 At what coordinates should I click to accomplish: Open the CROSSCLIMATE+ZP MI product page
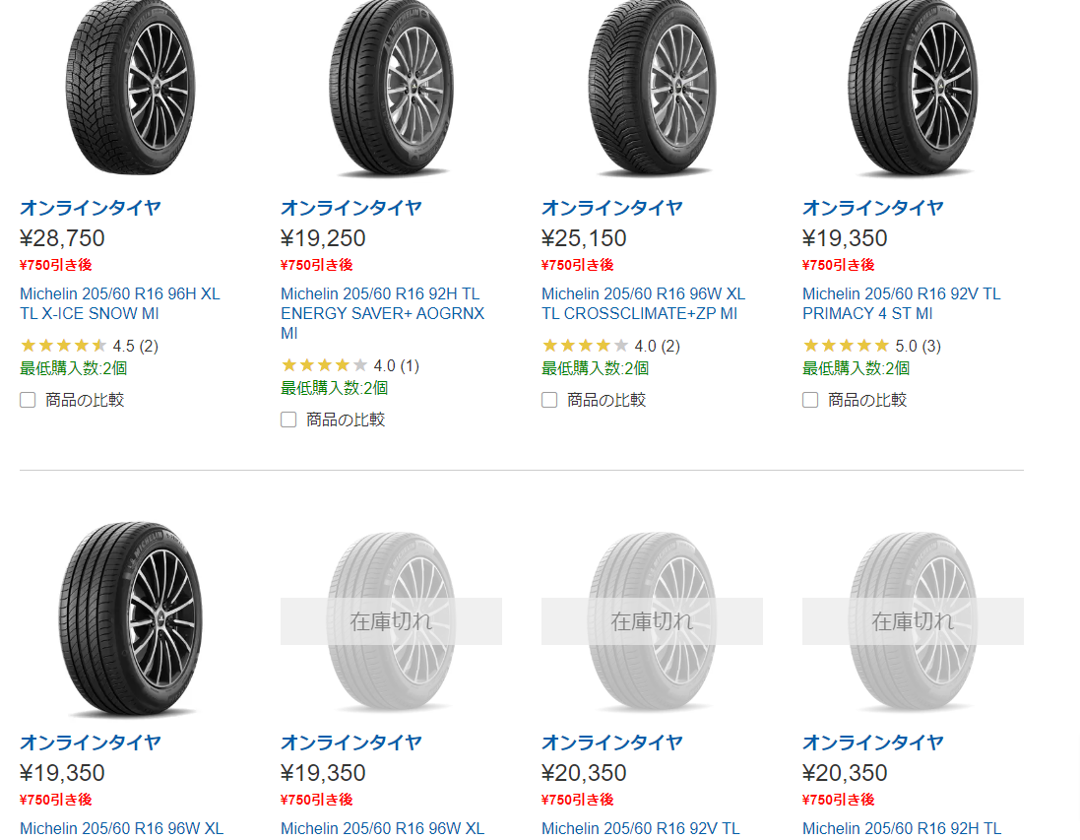(x=640, y=303)
